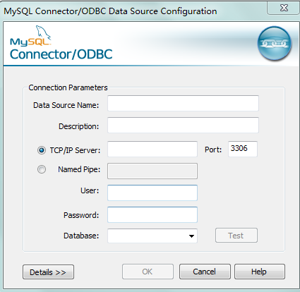Click the MySQL dolphin logo
300x292 pixels.
(x=30, y=36)
